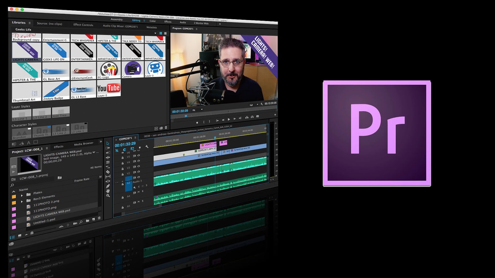
Task: Open the Media Browser tab
Action: point(84,144)
